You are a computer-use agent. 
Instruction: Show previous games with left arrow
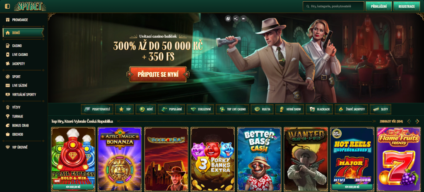click(x=409, y=121)
